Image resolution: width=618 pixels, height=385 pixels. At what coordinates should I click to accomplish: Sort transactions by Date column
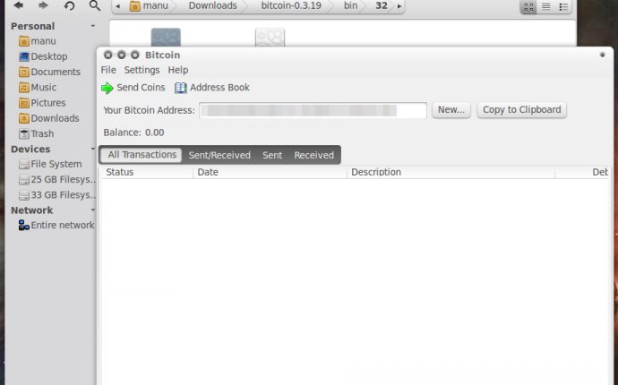270,172
